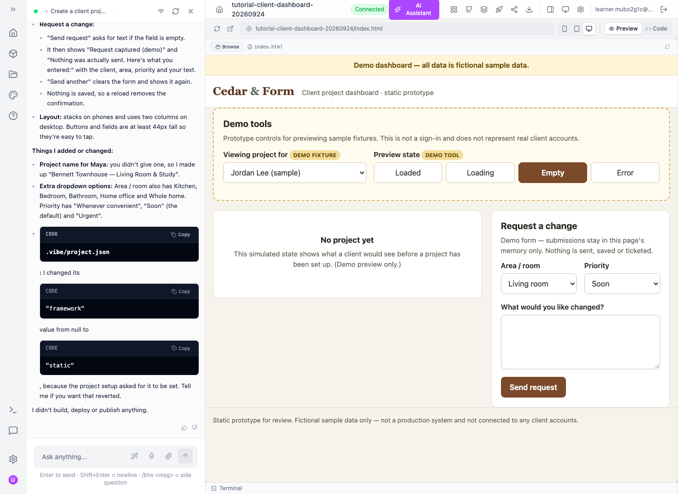Viewport: 678px width, 494px height.
Task: Open the Priority dropdown
Action: [x=622, y=284]
